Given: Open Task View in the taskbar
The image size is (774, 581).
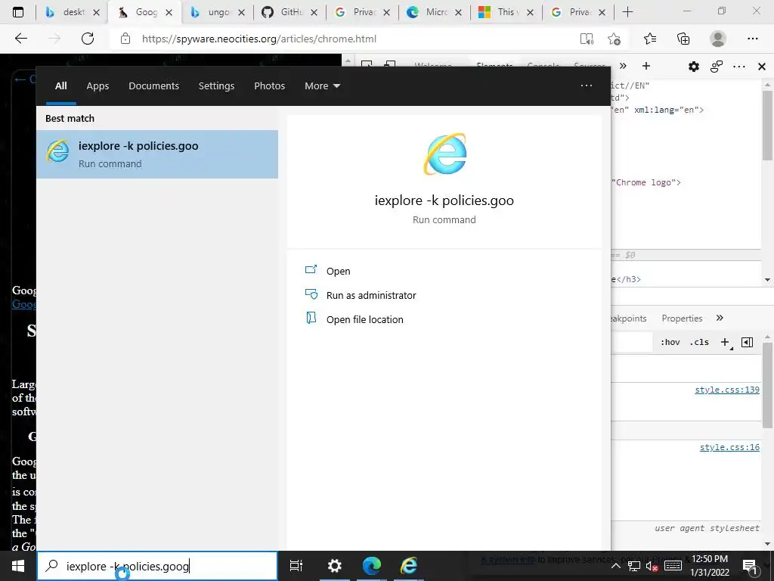Looking at the screenshot, I should click(296, 566).
